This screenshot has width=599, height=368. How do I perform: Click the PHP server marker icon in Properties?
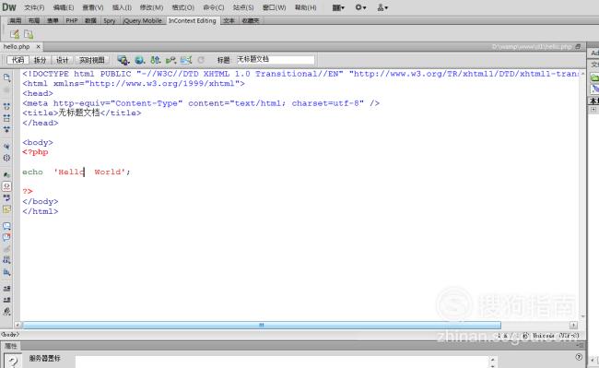point(13,361)
